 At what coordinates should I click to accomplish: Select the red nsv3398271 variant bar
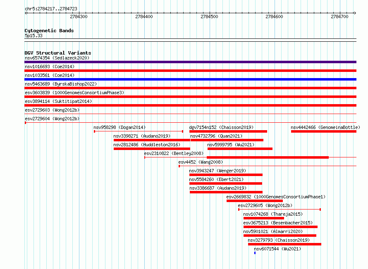[152, 140]
